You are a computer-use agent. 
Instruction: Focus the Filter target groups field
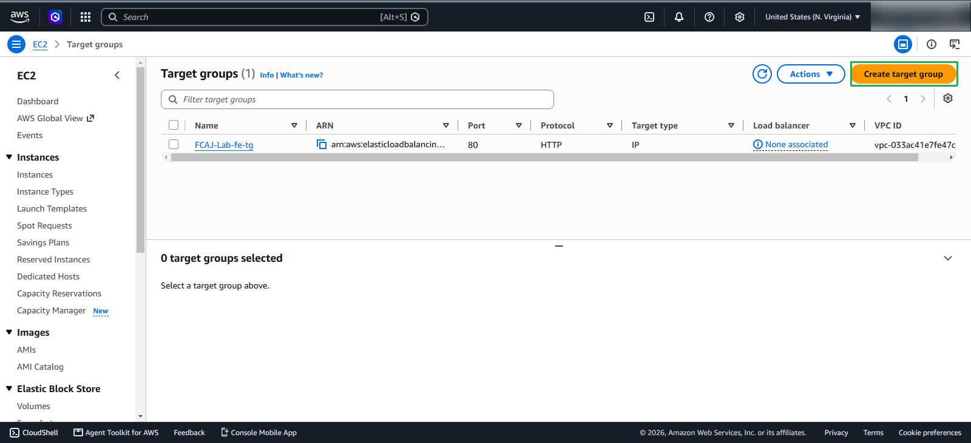point(357,99)
